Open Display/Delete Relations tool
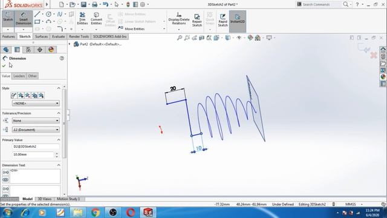 pos(179,18)
